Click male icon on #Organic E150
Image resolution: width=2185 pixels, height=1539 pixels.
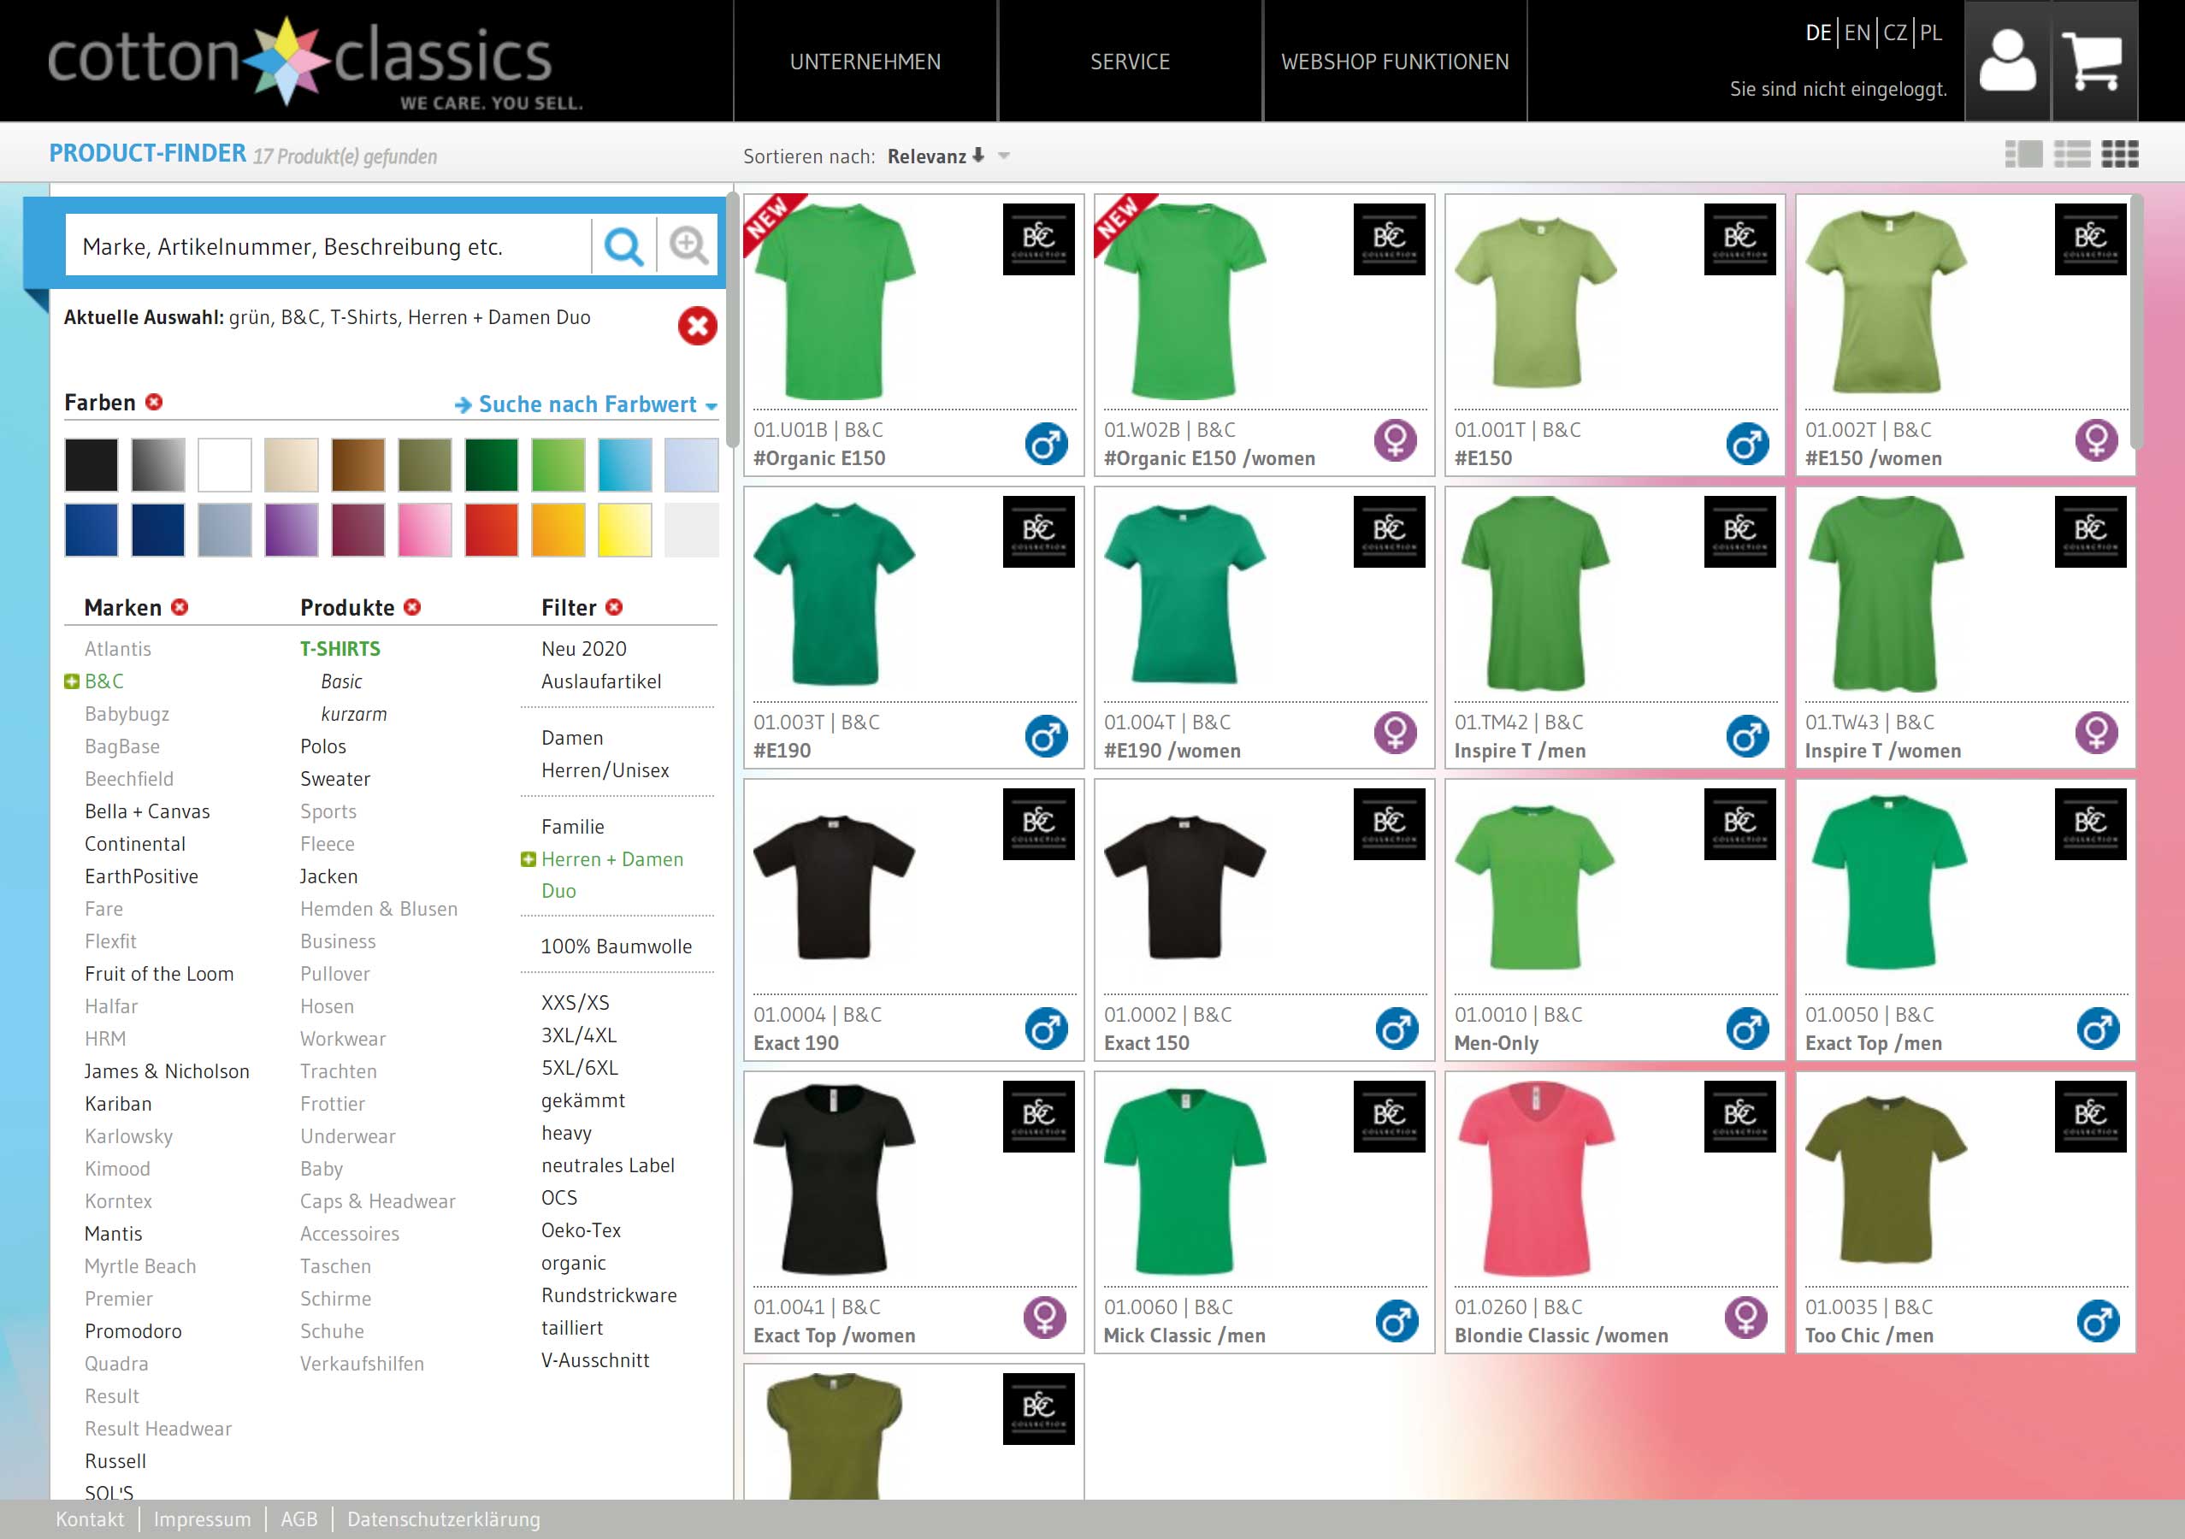(1046, 443)
